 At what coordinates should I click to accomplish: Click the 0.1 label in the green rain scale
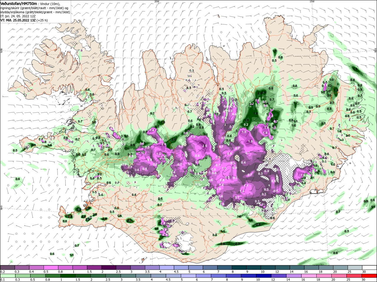(x=2, y=280)
